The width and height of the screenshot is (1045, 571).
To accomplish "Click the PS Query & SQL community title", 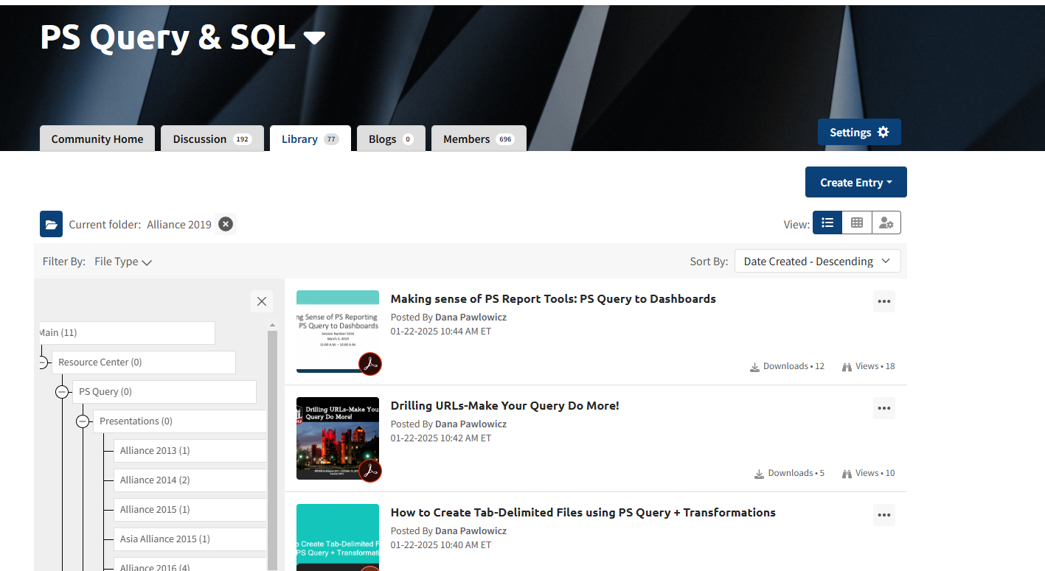I will 168,37.
